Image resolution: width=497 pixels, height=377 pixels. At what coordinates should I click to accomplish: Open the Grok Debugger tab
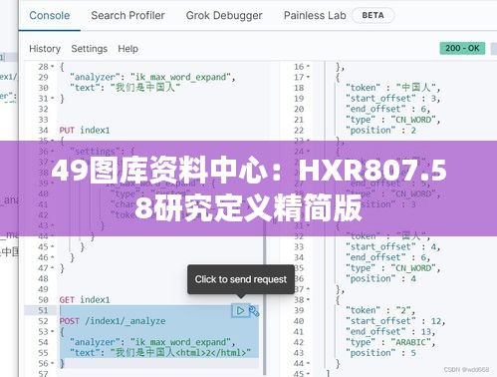tap(224, 15)
